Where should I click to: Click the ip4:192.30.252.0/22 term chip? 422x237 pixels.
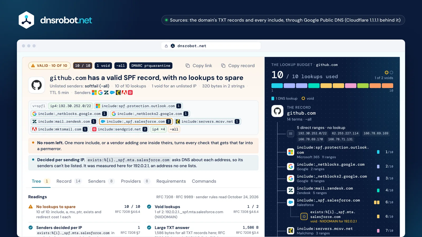(x=70, y=106)
